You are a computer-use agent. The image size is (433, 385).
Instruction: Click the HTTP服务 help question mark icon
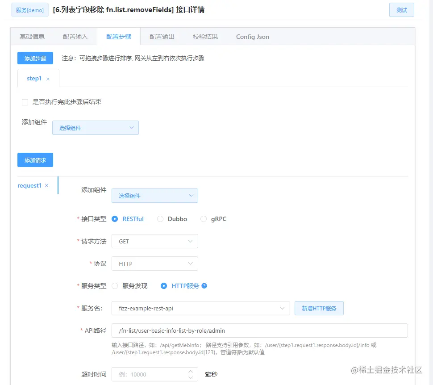[204, 286]
